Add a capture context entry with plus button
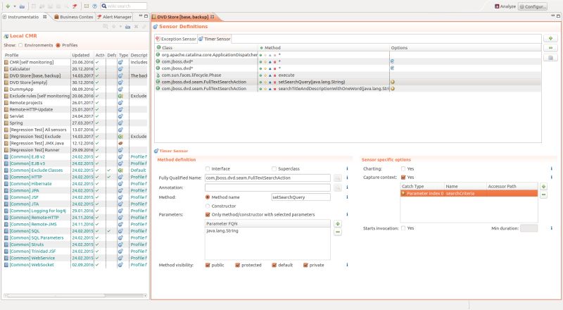The height and width of the screenshot is (310, 563). click(543, 186)
